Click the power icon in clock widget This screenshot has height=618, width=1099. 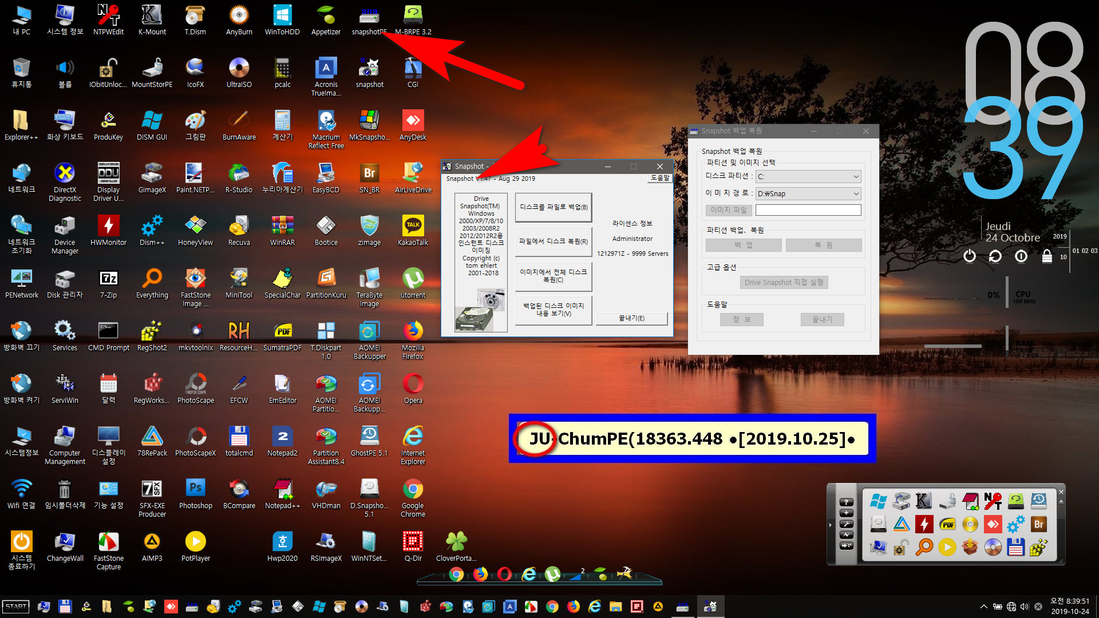(x=969, y=256)
